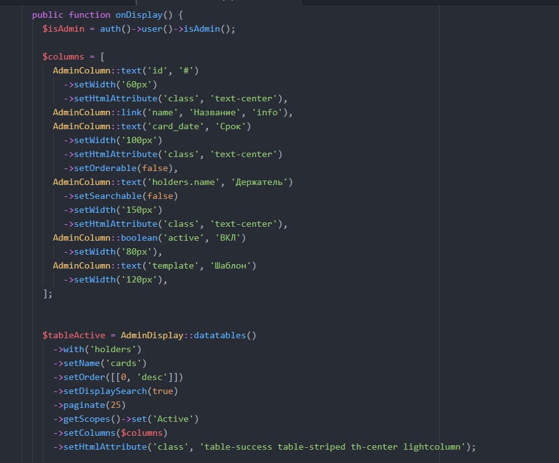Viewport: 559px width, 463px height.
Task: Click the 'holders' string in with()
Action: (113, 350)
